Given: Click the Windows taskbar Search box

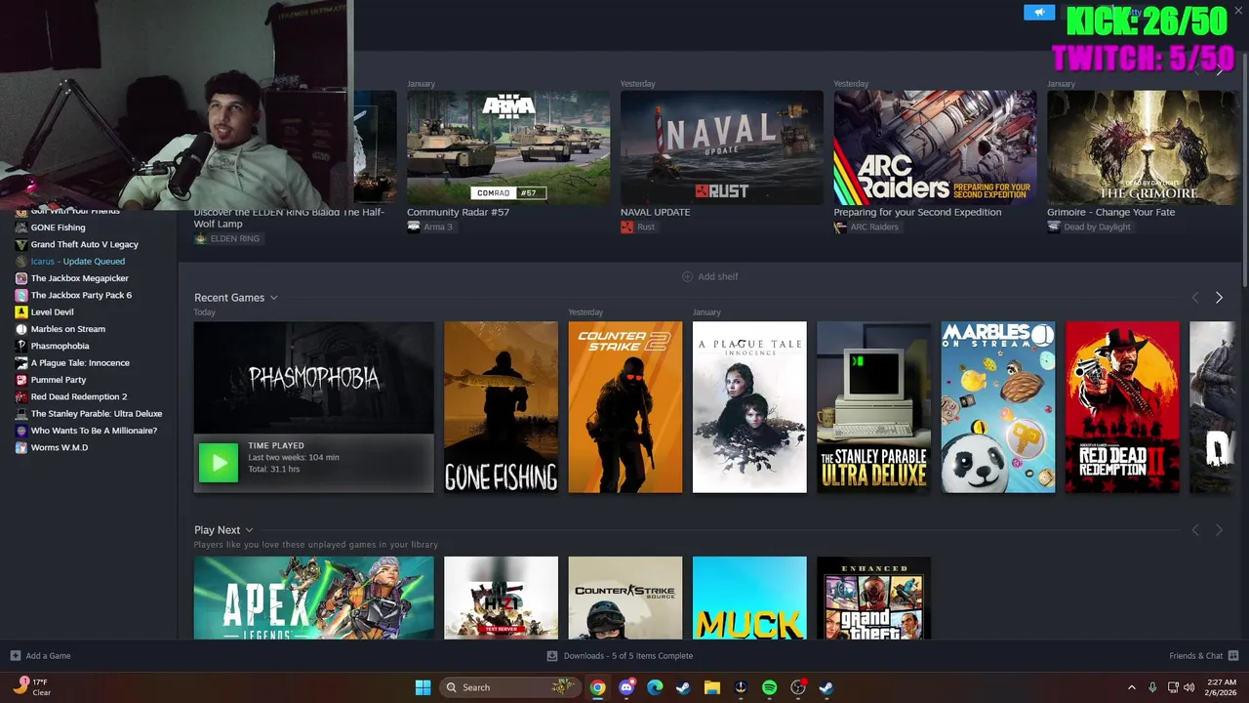Looking at the screenshot, I should pyautogui.click(x=509, y=687).
